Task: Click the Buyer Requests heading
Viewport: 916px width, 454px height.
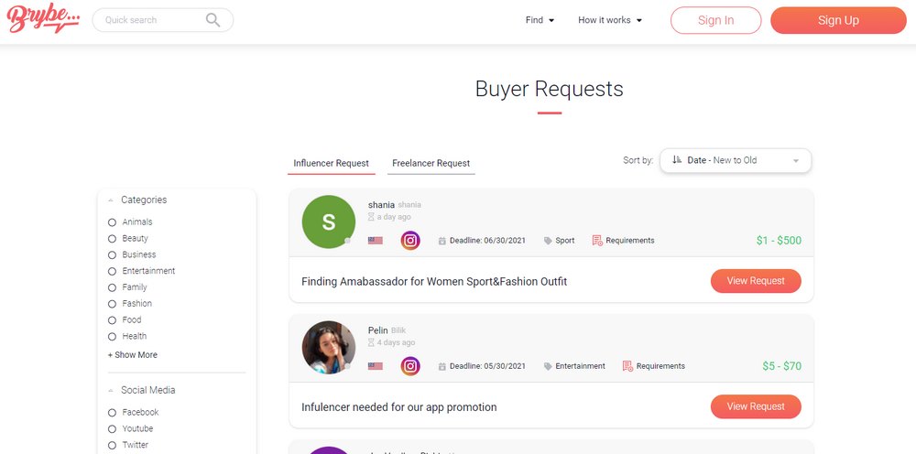Action: click(x=549, y=89)
